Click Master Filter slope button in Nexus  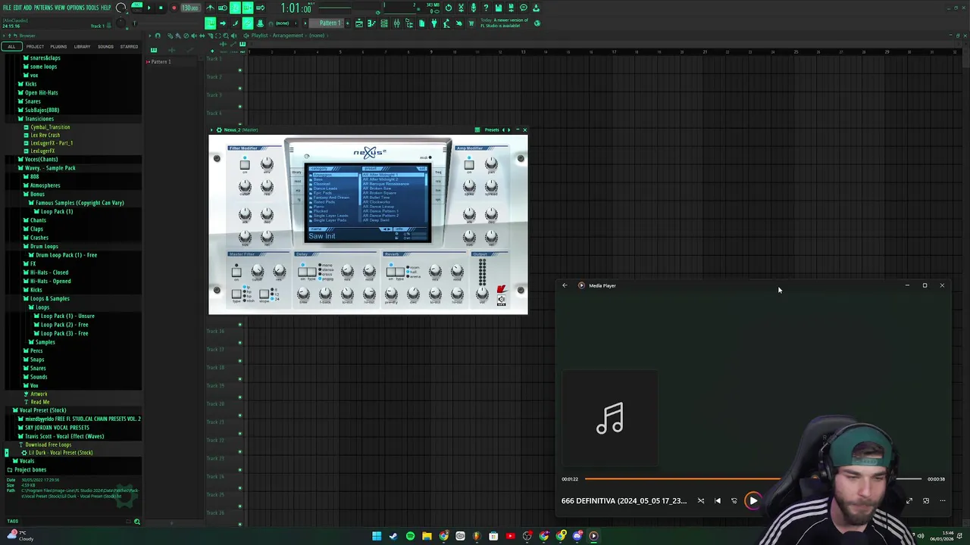[x=264, y=294]
